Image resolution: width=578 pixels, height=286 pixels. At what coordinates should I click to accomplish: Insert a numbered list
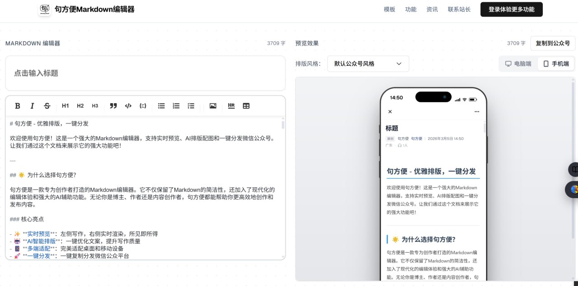(x=176, y=106)
